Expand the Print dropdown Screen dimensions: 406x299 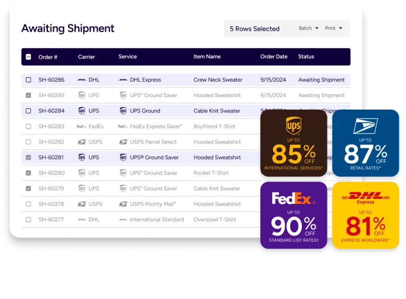tap(334, 28)
